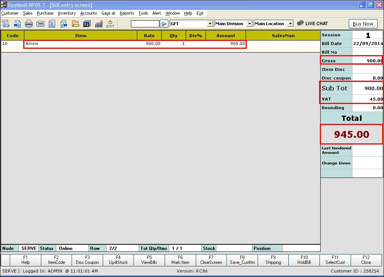Open the Purchase menu

(45, 13)
